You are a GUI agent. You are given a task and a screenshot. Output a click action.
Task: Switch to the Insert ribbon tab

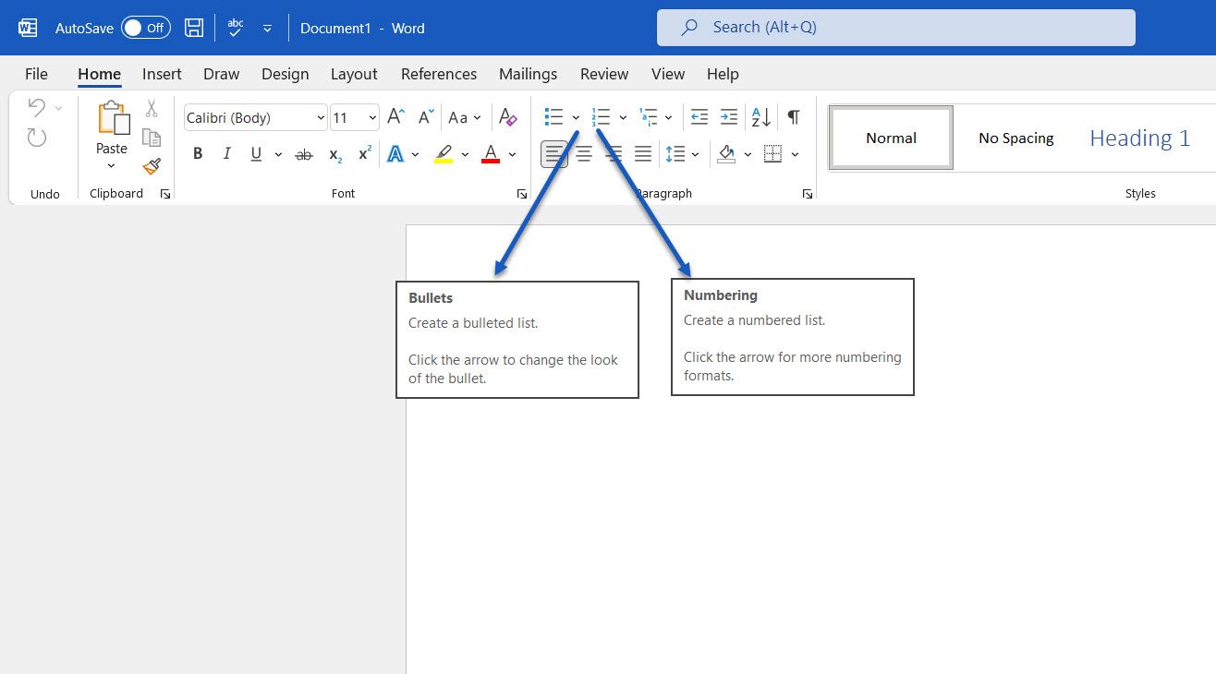coord(161,74)
